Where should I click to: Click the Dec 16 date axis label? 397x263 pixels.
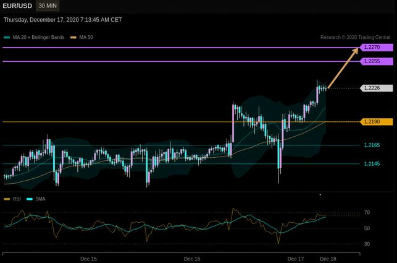tap(192, 259)
